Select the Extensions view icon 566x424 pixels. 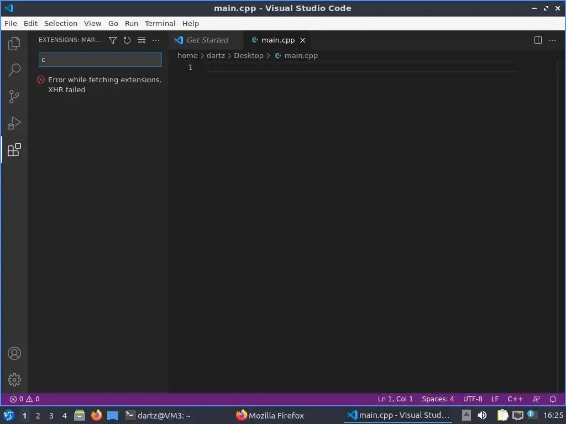pyautogui.click(x=14, y=150)
